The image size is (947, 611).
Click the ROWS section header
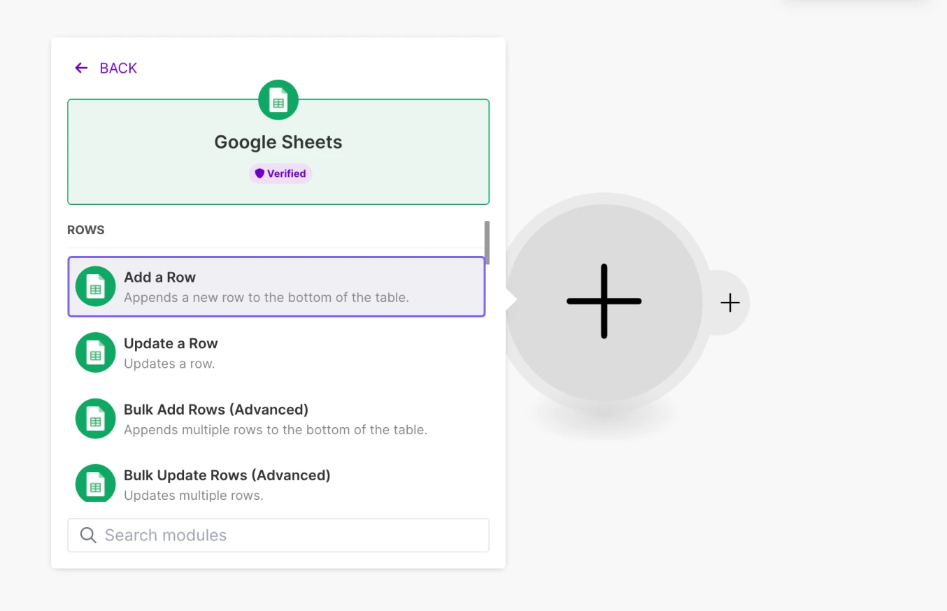point(85,229)
